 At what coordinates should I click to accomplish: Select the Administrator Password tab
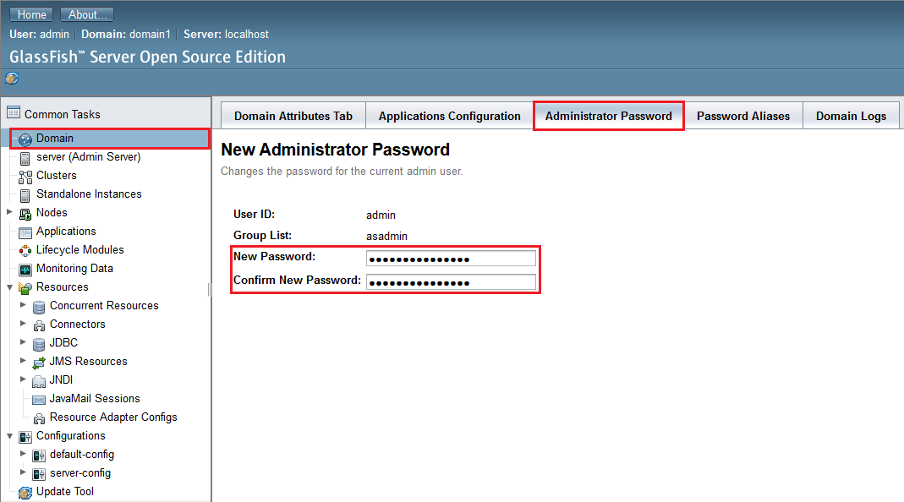pos(609,116)
